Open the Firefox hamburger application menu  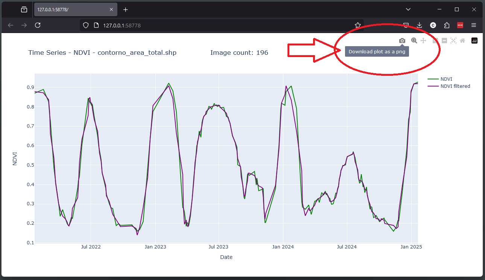(474, 25)
